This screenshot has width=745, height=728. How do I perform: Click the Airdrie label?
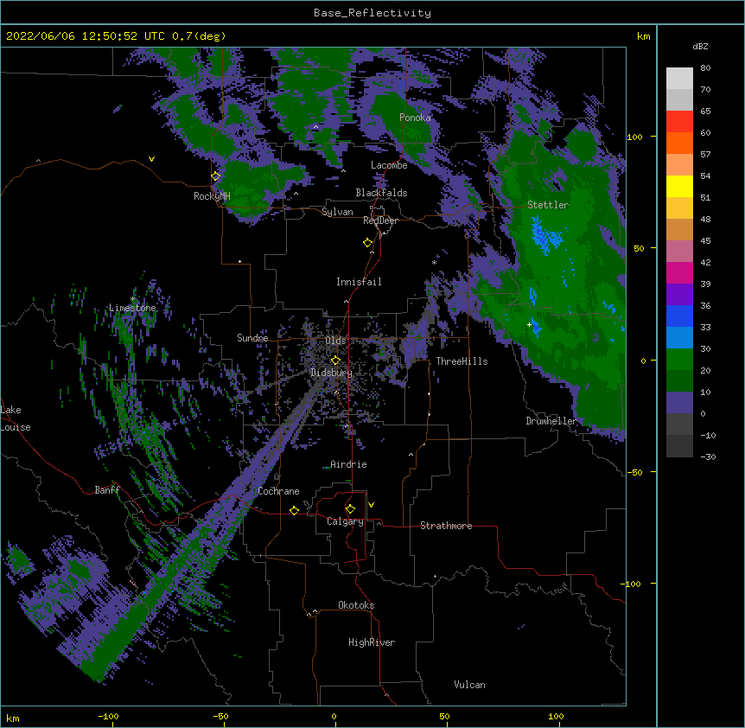click(348, 464)
